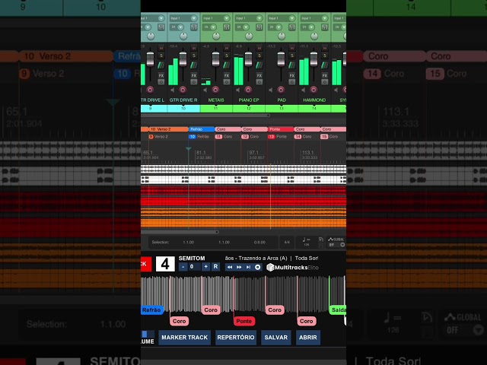Expand Input 1 dropdown on PAD track
Image resolution: width=487 pixels, height=365 pixels.
click(292, 18)
